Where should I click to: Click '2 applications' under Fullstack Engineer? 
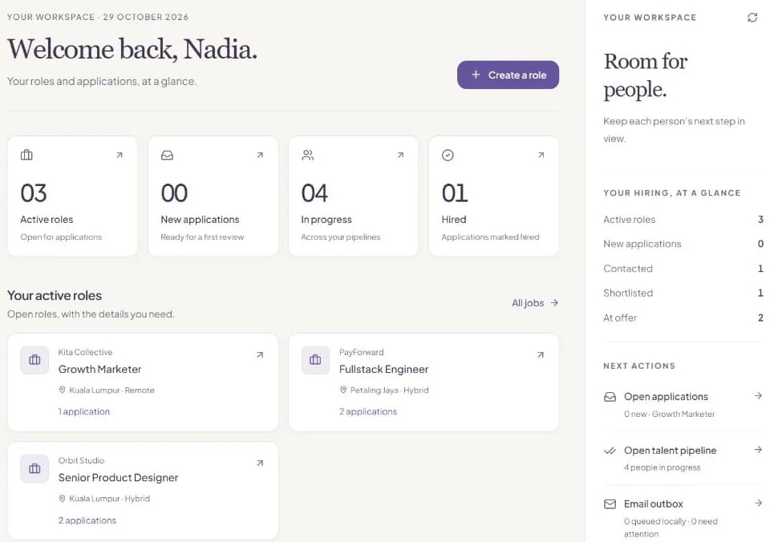pyautogui.click(x=368, y=412)
